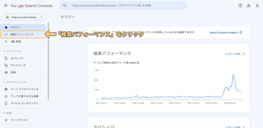
Task: Click the 2022/01/07 axis date label
Action: coord(230,103)
